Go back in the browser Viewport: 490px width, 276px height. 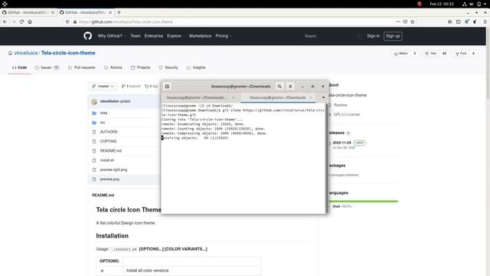[x=5, y=21]
